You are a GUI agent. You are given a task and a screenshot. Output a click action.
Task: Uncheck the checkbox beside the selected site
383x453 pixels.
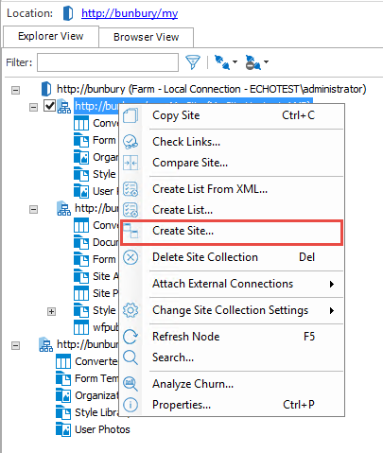pyautogui.click(x=49, y=106)
